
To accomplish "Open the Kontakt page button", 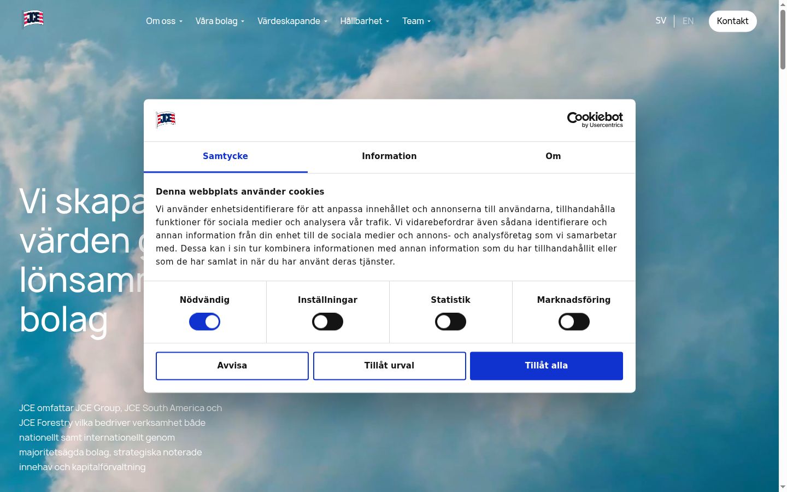I will 732,21.
